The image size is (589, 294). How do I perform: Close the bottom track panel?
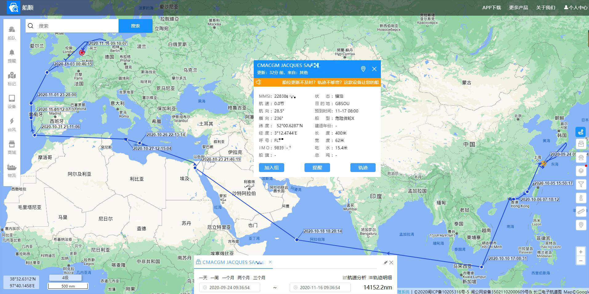[x=391, y=263]
